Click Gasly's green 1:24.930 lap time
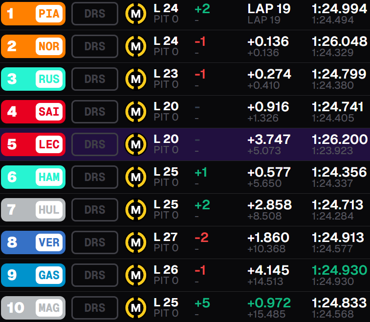 pyautogui.click(x=339, y=270)
